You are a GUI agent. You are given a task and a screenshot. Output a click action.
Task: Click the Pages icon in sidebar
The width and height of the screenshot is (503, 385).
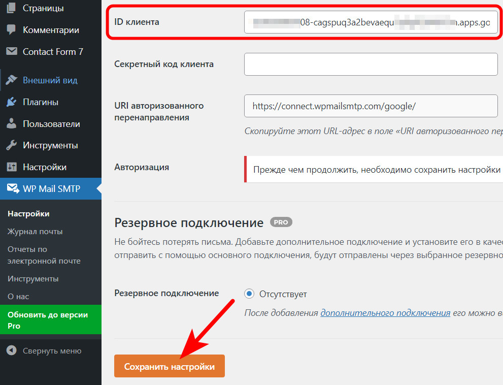11,8
